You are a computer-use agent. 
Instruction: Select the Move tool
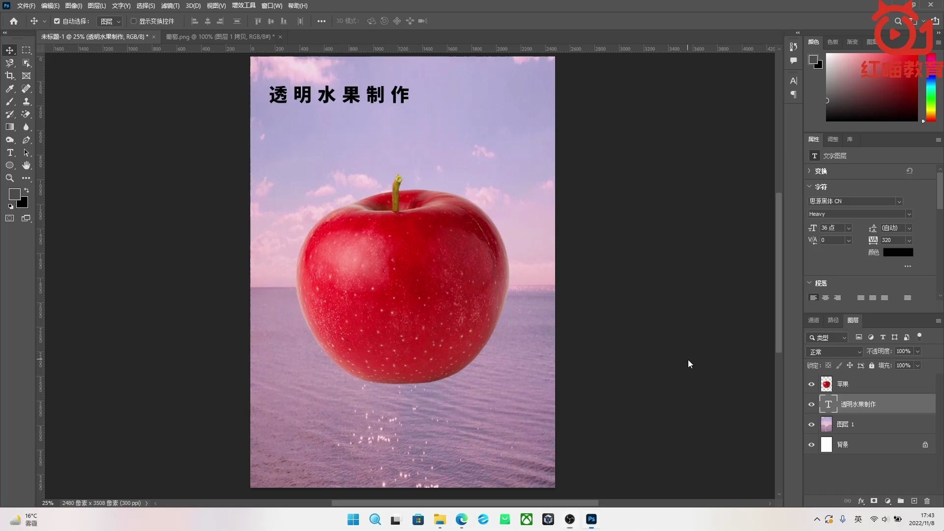point(10,50)
